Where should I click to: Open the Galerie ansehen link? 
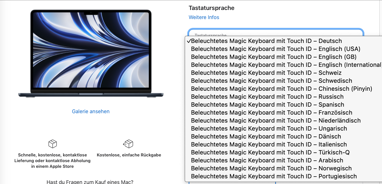click(x=91, y=111)
